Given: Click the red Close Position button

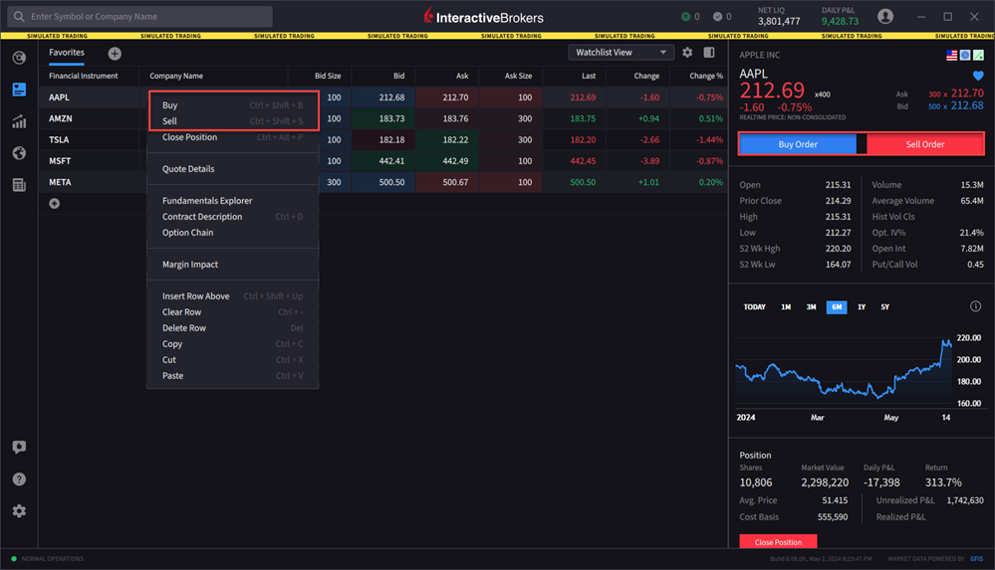Looking at the screenshot, I should click(778, 541).
